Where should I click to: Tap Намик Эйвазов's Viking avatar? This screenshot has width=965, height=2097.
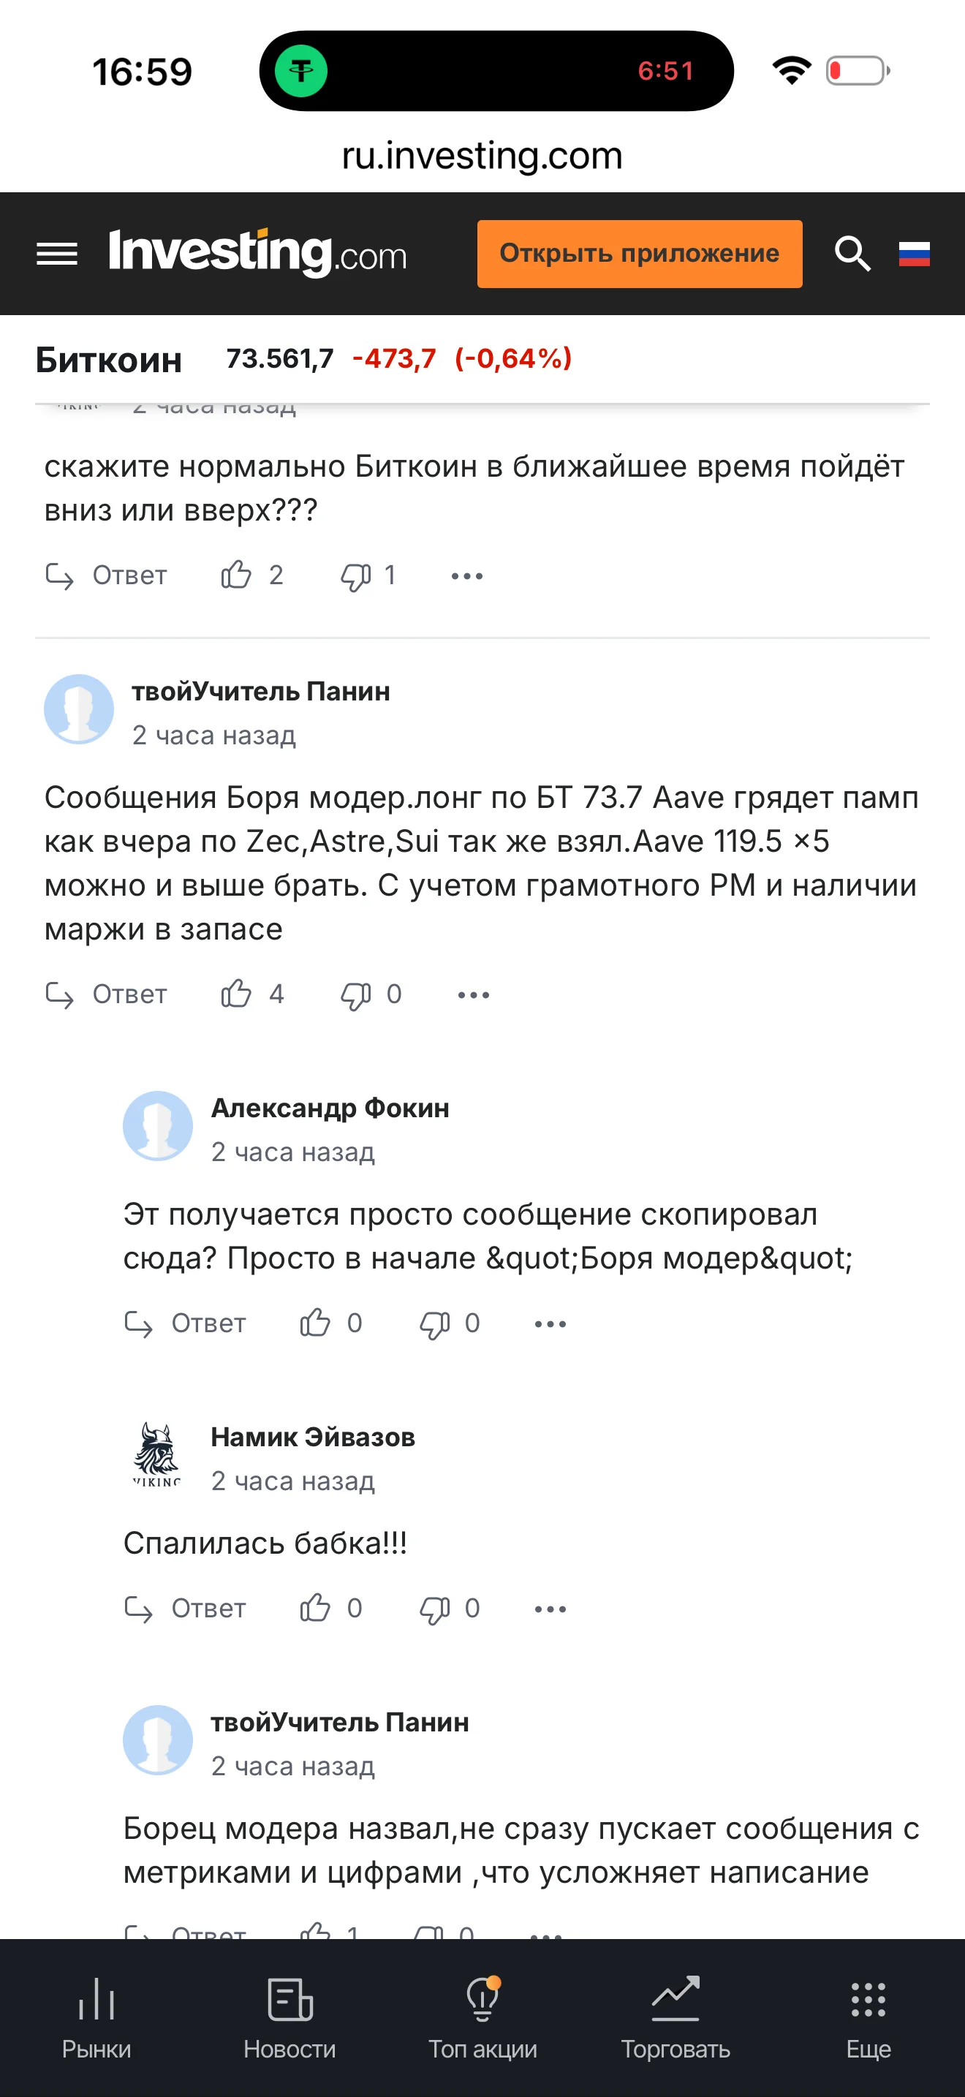157,1454
